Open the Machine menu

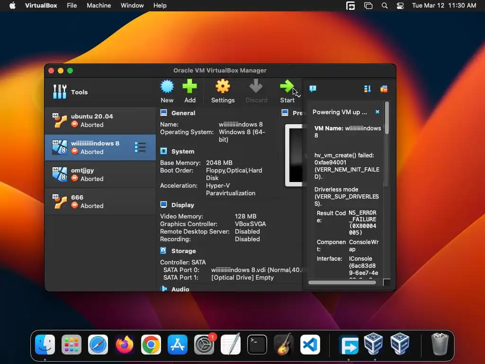tap(99, 6)
